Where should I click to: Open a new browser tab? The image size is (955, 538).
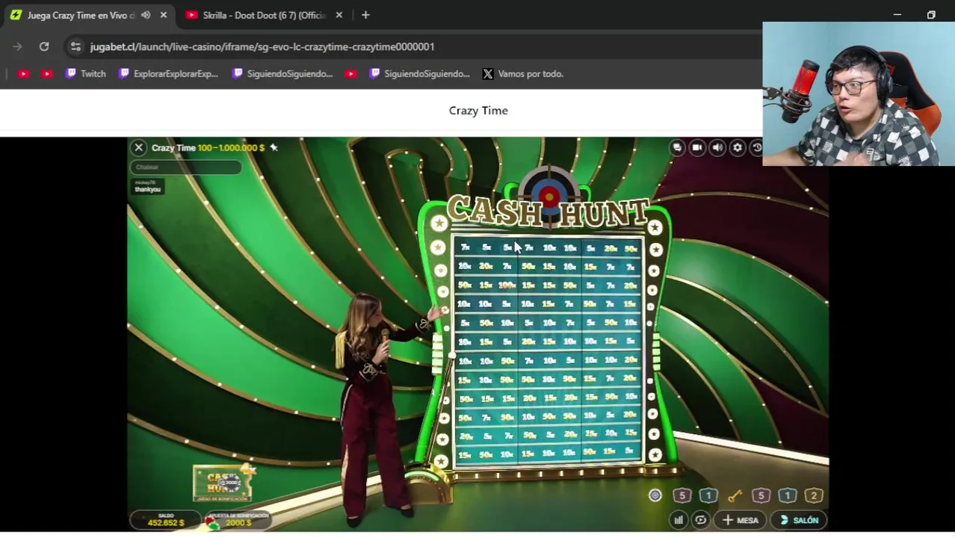(x=365, y=15)
